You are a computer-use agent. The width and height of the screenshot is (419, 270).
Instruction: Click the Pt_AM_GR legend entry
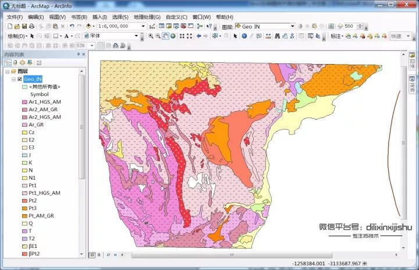coord(41,216)
